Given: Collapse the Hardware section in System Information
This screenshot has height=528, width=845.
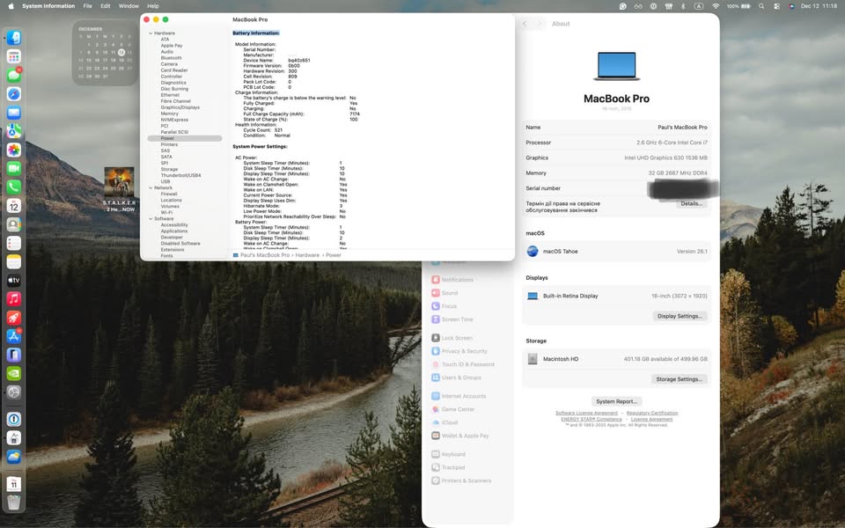Looking at the screenshot, I should click(x=151, y=33).
